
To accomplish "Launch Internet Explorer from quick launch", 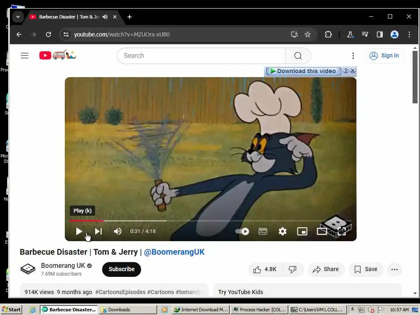I will (32, 310).
